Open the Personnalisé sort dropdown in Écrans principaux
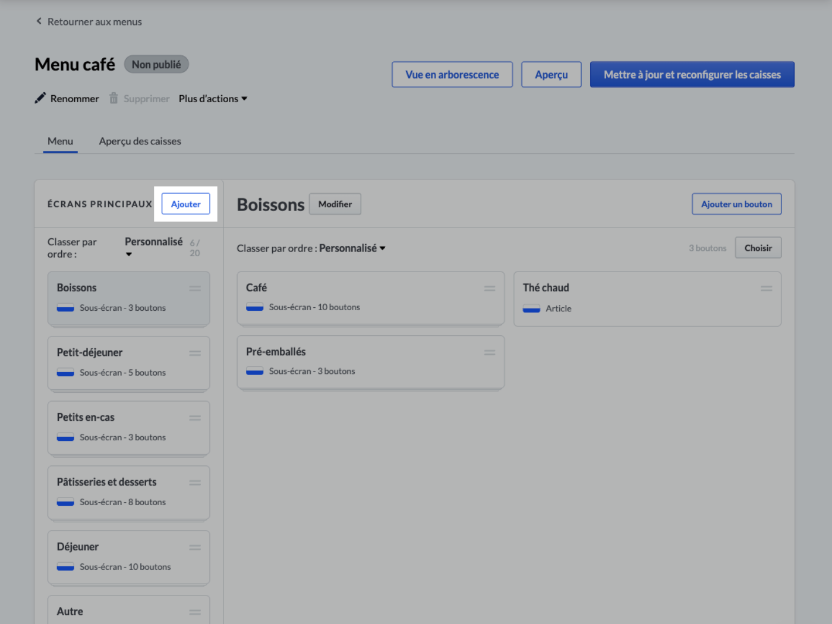Viewport: 832px width, 624px height. point(153,247)
